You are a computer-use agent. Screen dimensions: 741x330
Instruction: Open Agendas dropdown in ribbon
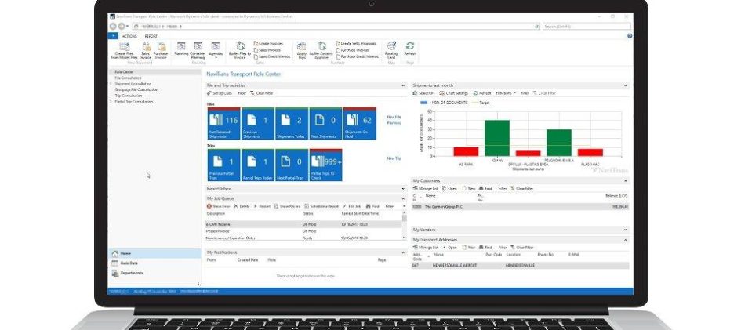tap(216, 50)
